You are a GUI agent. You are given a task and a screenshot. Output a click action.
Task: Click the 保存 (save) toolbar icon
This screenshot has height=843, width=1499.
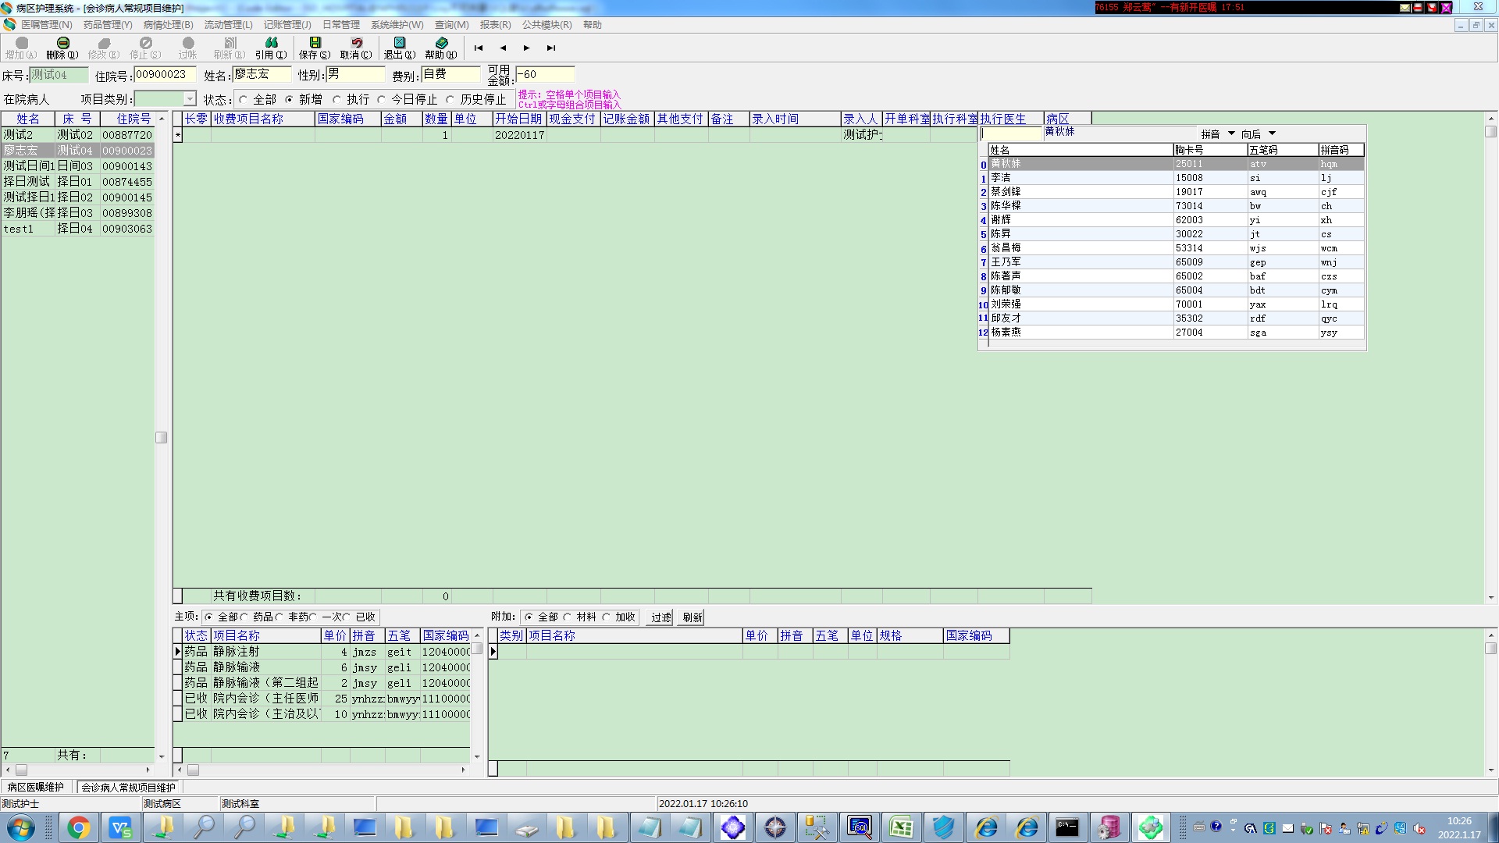coord(315,47)
